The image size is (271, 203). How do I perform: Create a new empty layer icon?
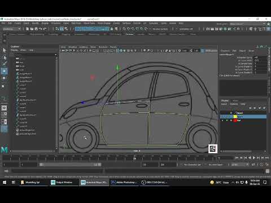pos(260,108)
